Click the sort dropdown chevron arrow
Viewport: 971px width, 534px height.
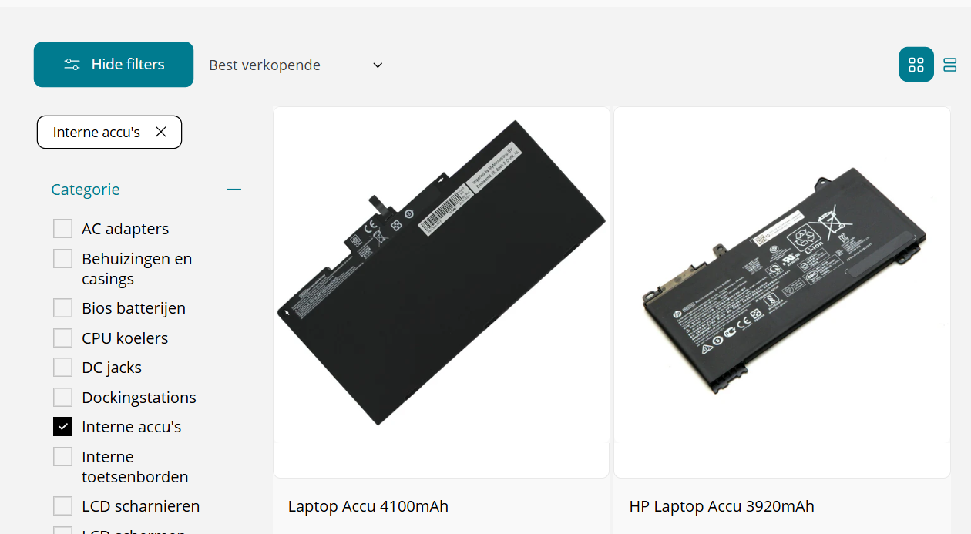coord(378,65)
